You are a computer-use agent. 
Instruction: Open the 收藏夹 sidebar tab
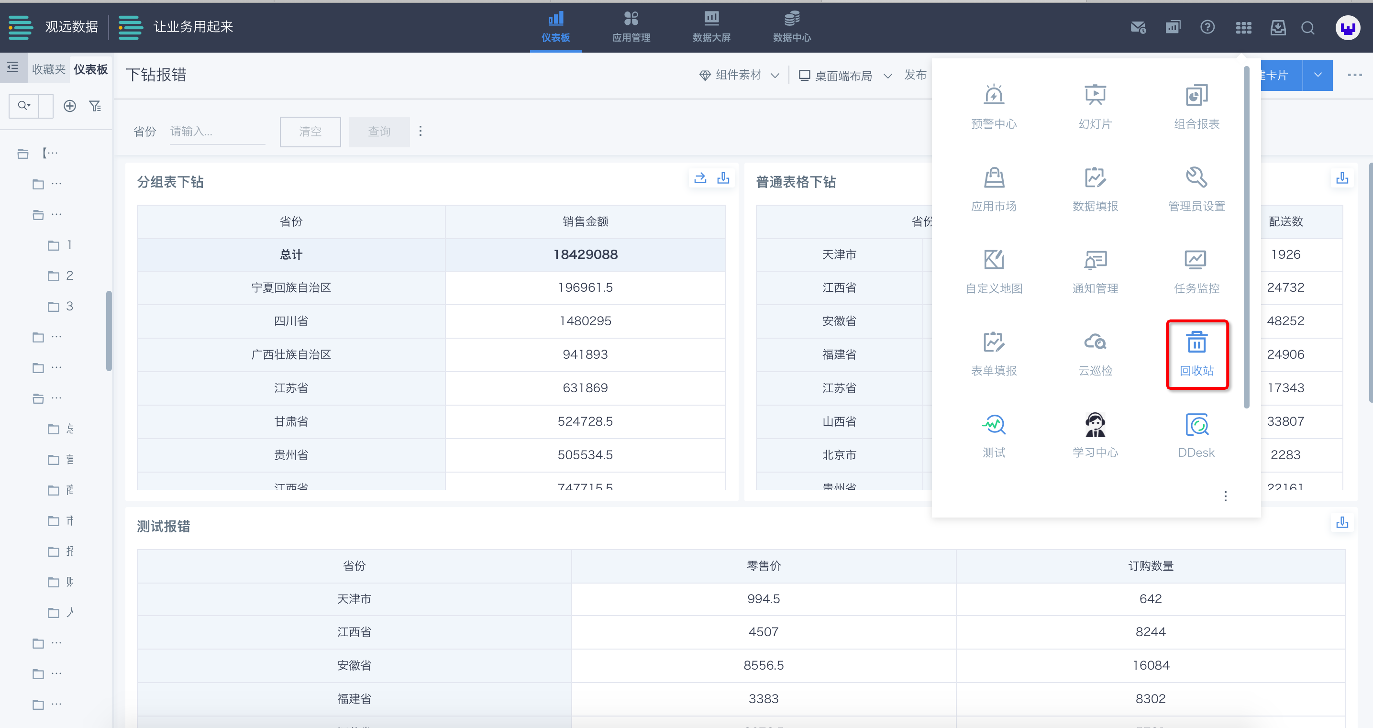(48, 69)
